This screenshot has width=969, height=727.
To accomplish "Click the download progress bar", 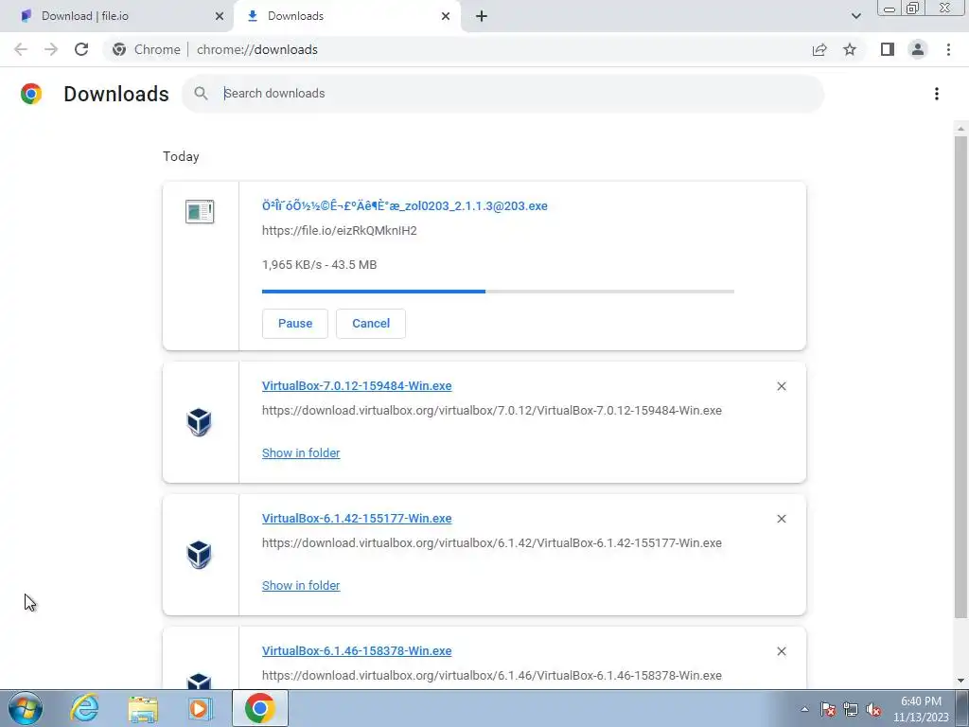I will coord(498,292).
